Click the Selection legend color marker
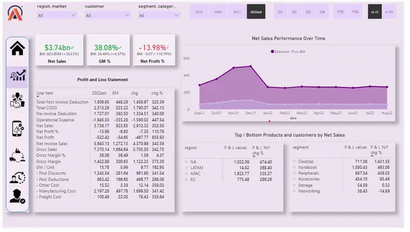The image size is (410, 232). (272, 52)
